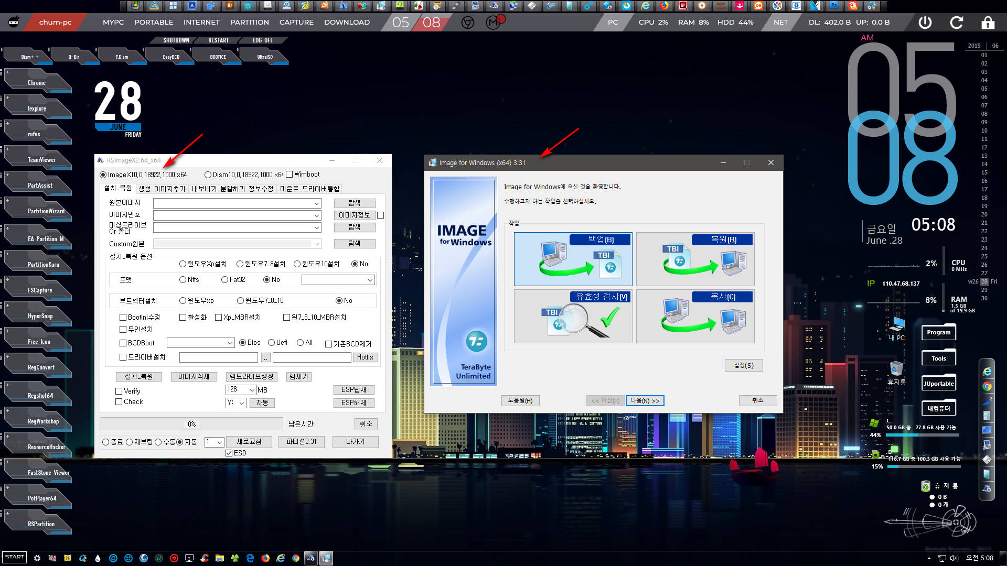
Task: Click the power icon in top bar
Action: pos(925,23)
